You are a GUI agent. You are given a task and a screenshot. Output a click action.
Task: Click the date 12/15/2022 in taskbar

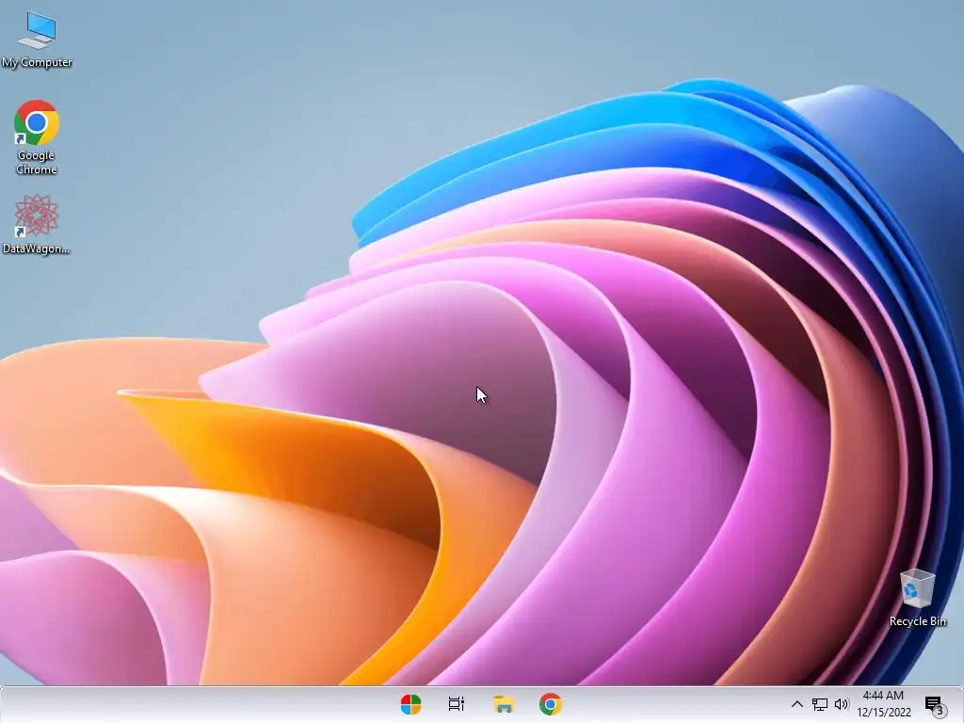pyautogui.click(x=884, y=713)
